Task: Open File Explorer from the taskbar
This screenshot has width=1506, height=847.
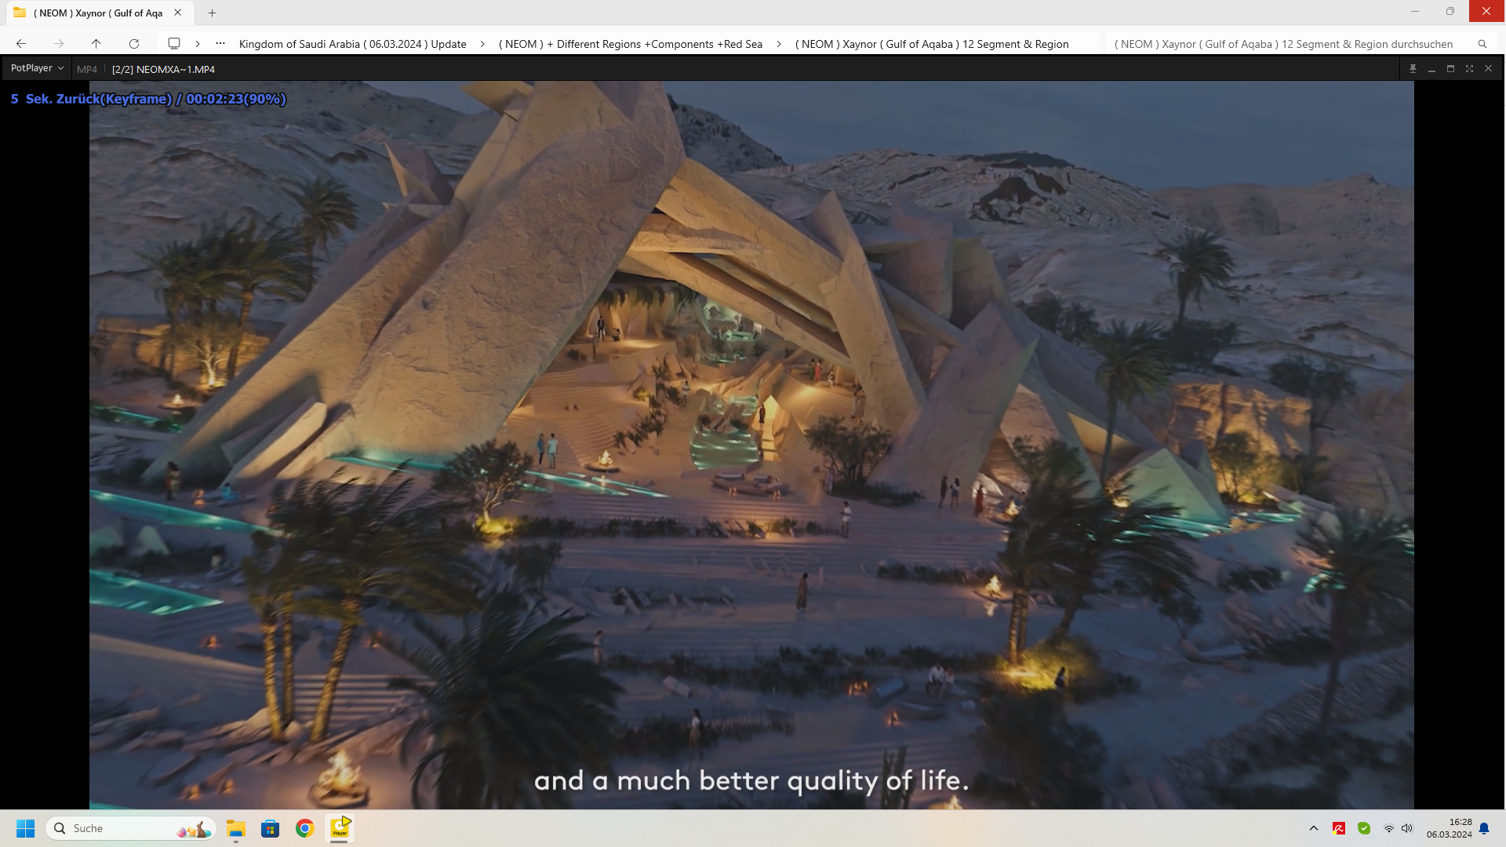Action: (x=236, y=828)
